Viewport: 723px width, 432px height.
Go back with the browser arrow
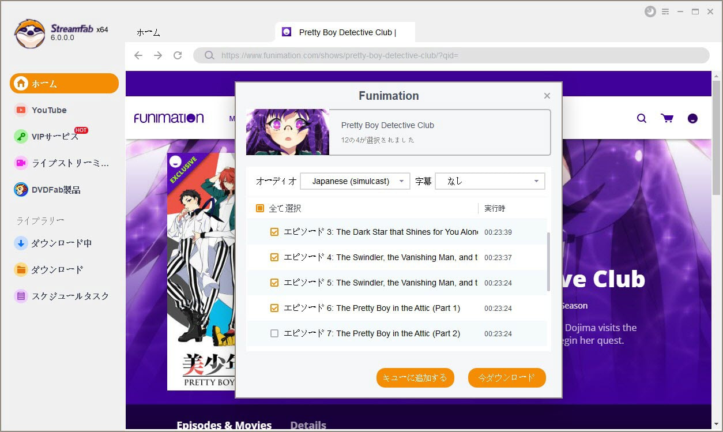(x=138, y=55)
